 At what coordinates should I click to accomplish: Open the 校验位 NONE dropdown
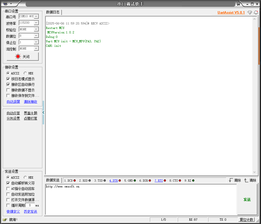click(36, 29)
